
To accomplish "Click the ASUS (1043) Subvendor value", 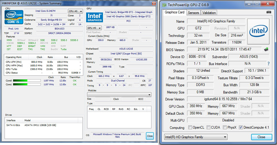I will tap(249, 57).
